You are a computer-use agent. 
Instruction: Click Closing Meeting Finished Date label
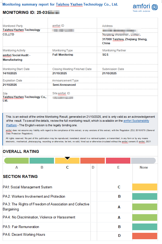72,69
